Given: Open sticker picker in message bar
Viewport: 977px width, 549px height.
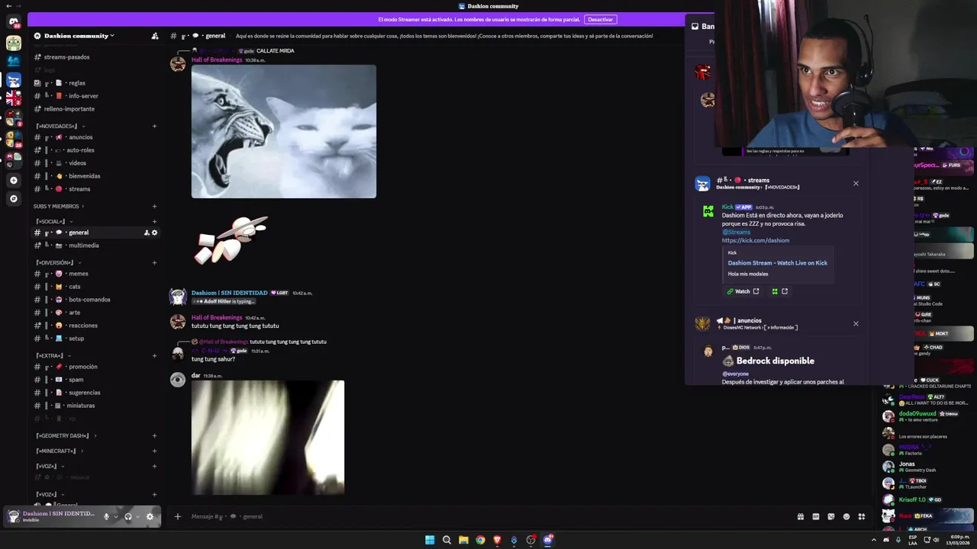Looking at the screenshot, I should 831,516.
